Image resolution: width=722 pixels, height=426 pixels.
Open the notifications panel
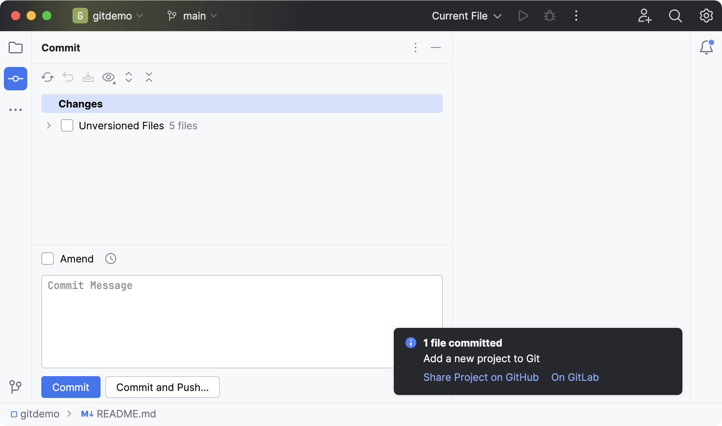[x=707, y=47]
